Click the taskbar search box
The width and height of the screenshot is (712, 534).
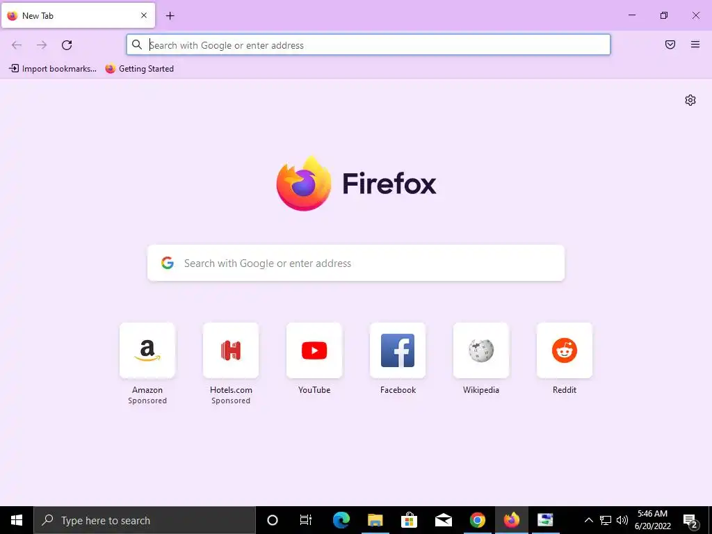pos(145,520)
